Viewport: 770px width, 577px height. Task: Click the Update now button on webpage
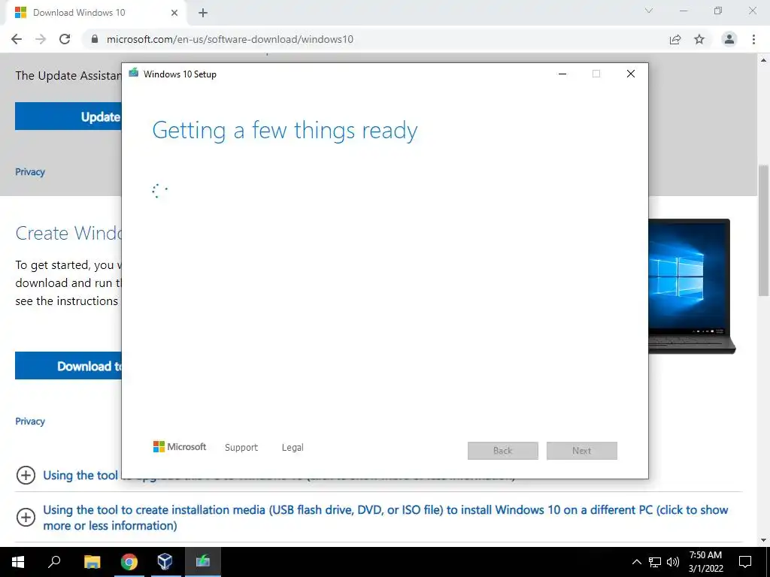(x=68, y=116)
